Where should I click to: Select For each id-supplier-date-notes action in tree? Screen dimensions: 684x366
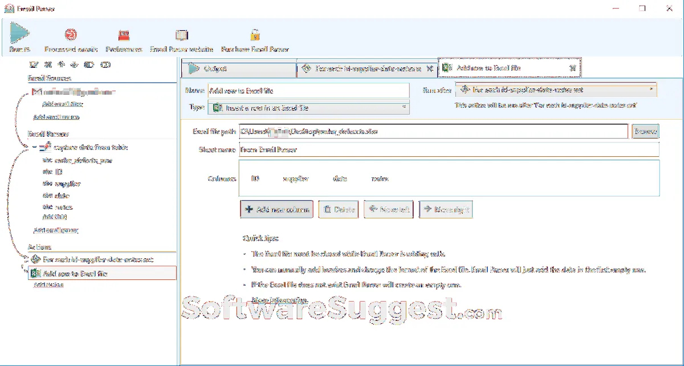click(98, 259)
